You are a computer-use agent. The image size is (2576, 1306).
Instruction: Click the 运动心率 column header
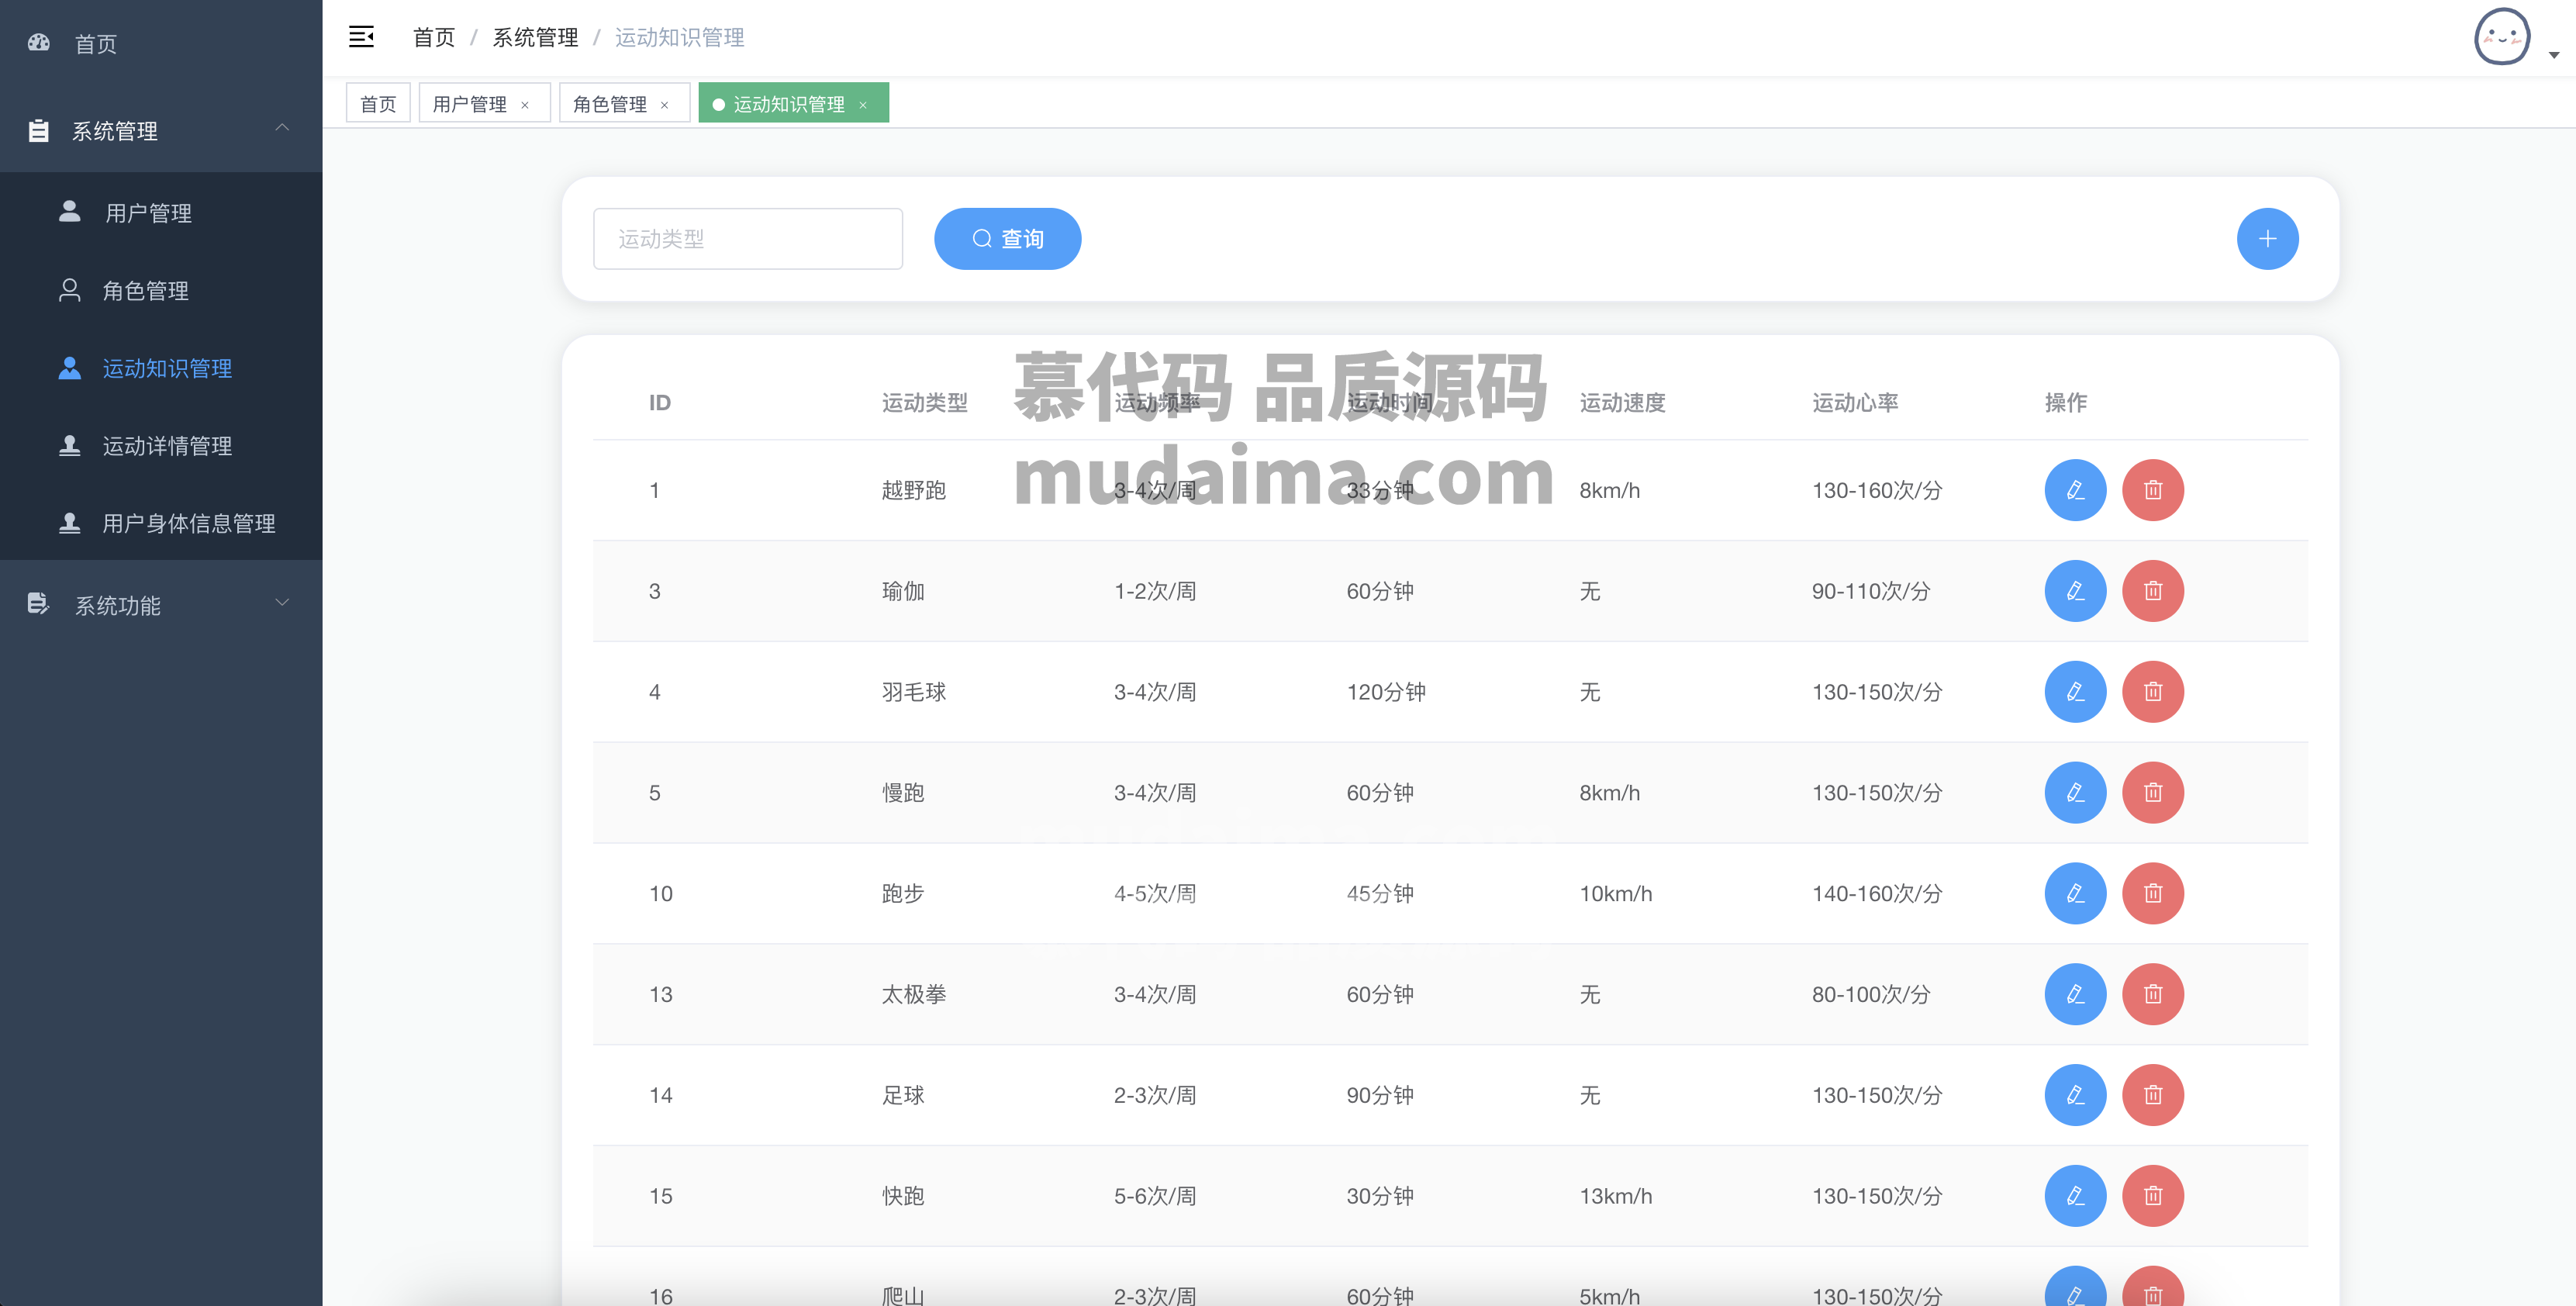(1855, 402)
